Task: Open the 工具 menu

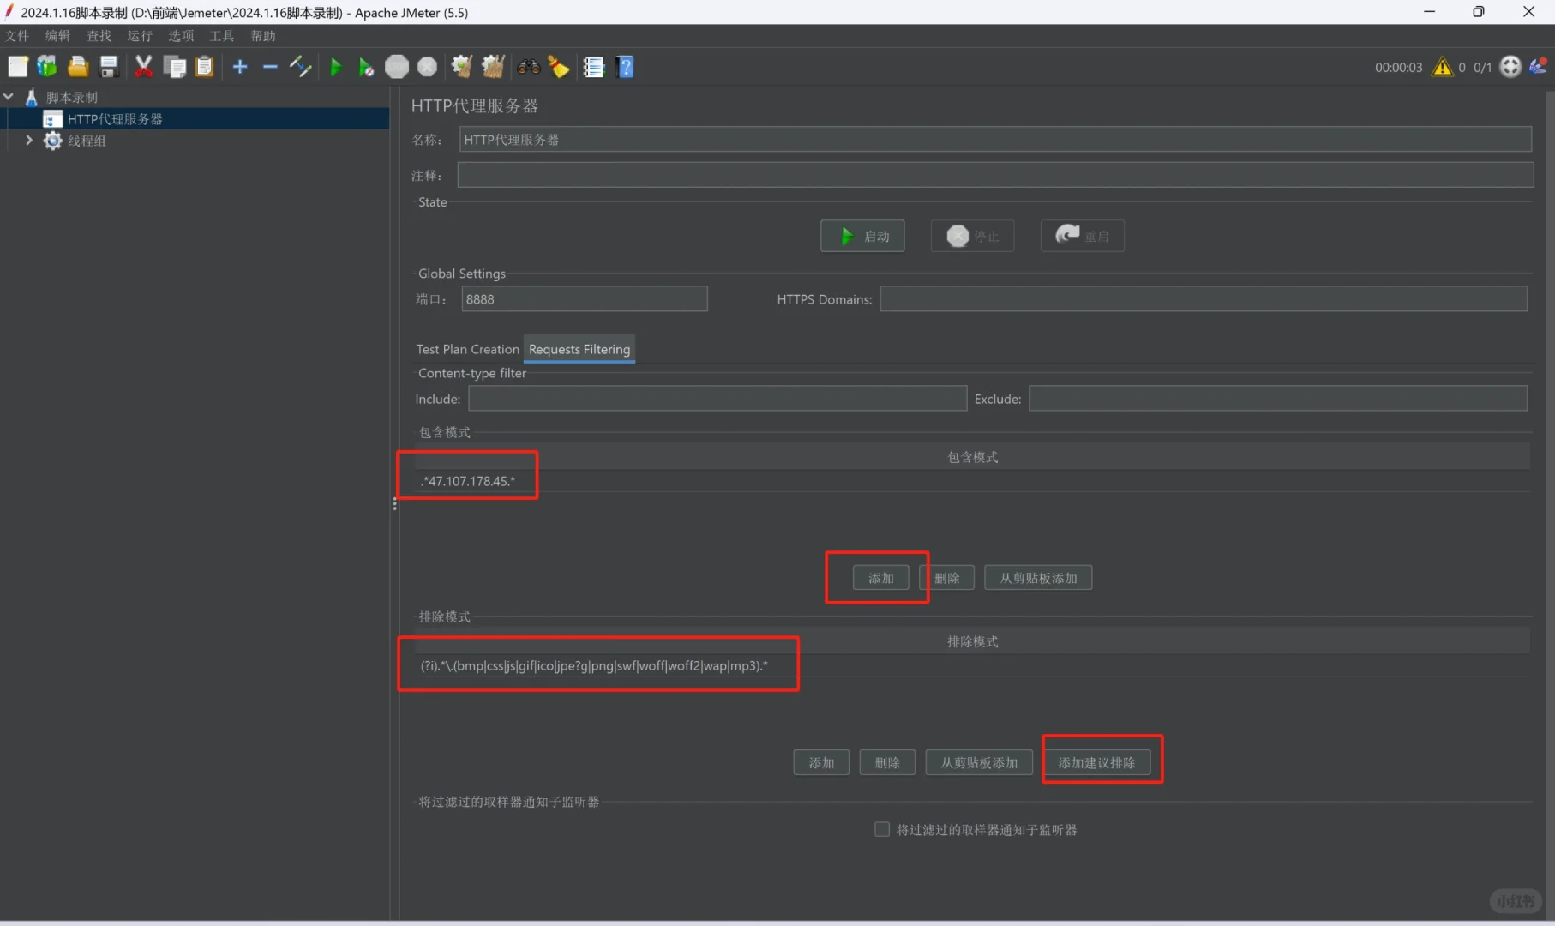Action: (222, 36)
